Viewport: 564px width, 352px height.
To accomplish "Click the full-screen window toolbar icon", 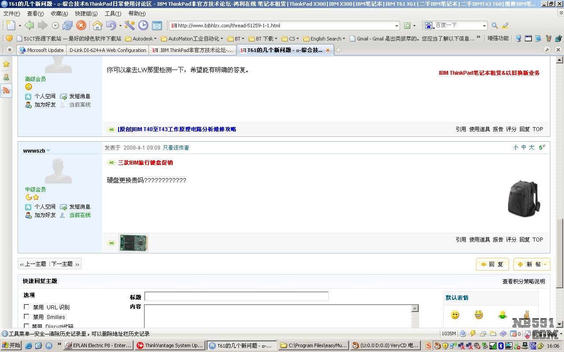I will [156, 26].
